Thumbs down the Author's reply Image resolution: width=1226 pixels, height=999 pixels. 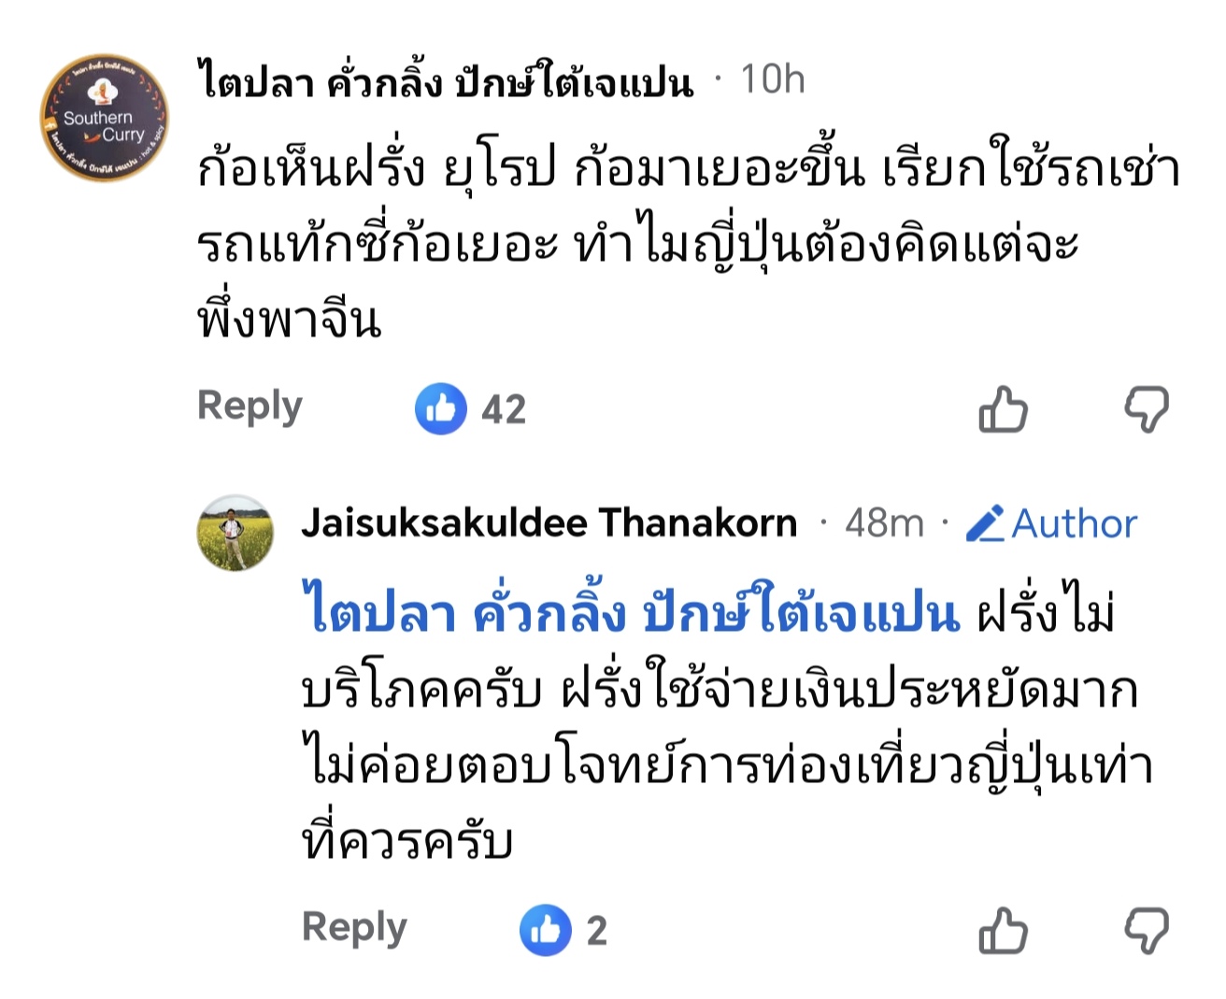click(x=1146, y=931)
